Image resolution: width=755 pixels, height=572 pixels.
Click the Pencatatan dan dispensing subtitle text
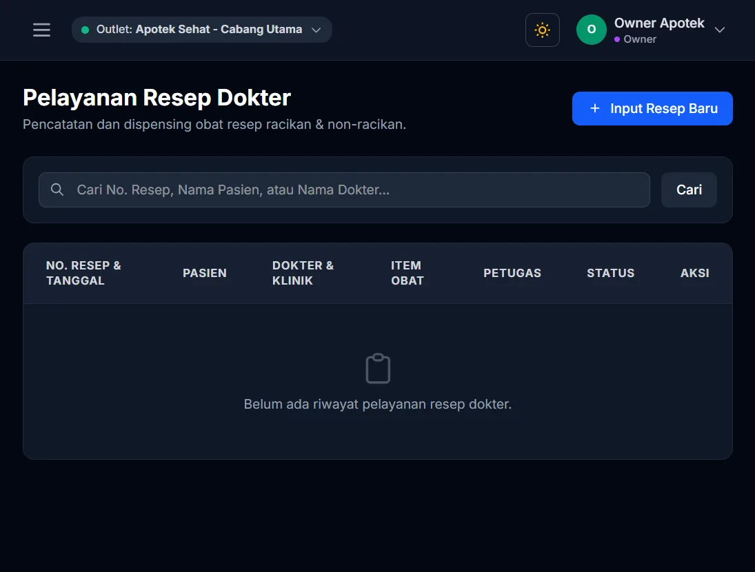click(214, 124)
